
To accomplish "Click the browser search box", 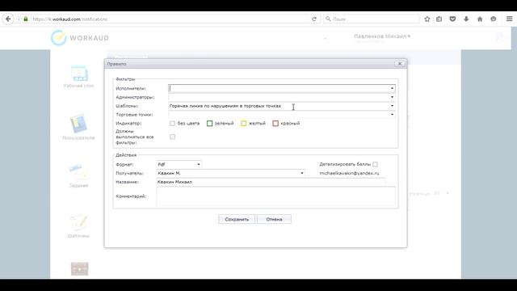I will coord(372,19).
